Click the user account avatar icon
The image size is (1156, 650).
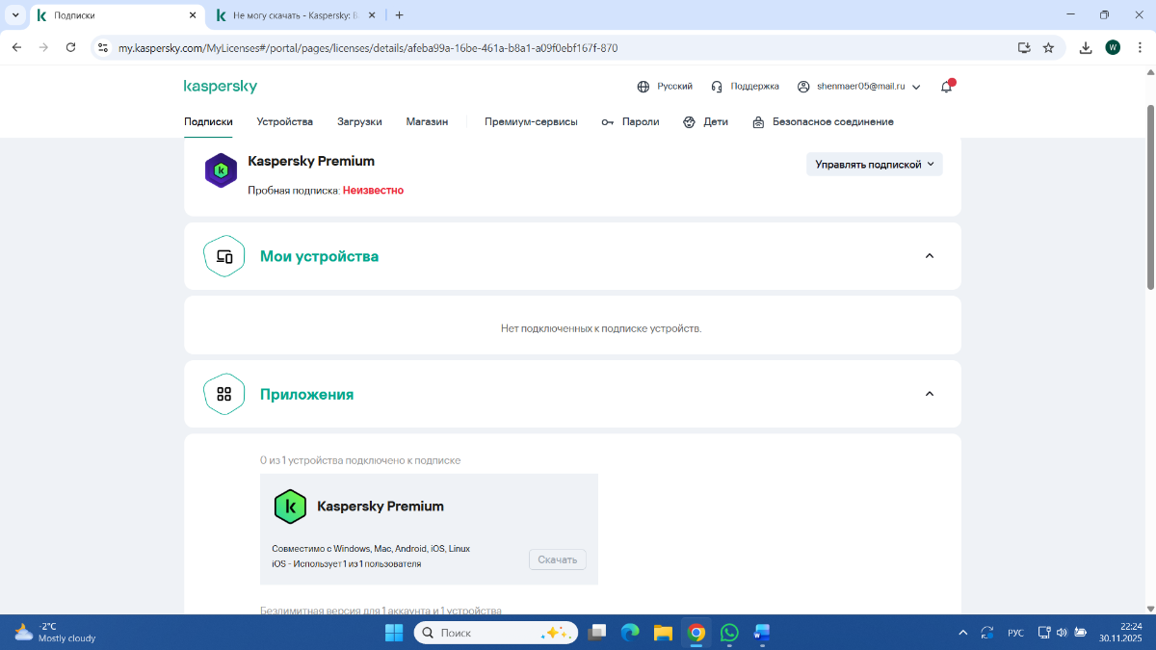tap(803, 87)
